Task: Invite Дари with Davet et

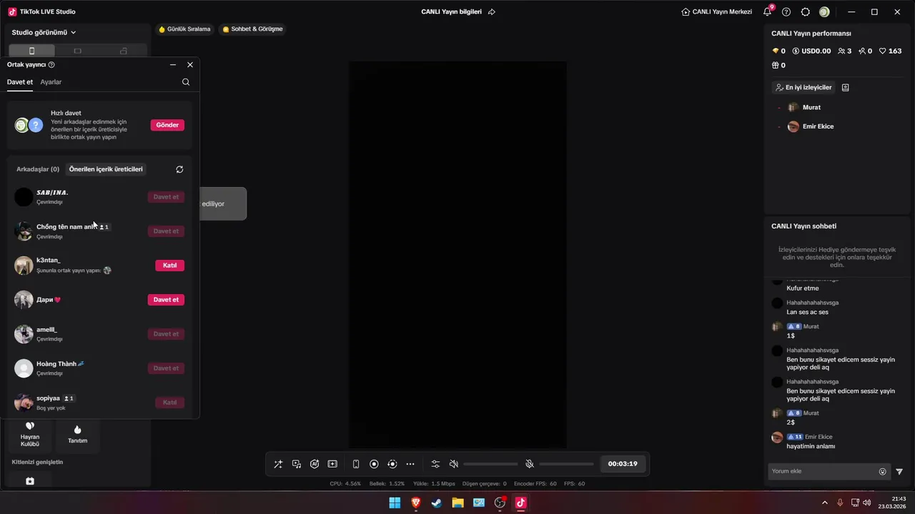Action: (x=166, y=300)
